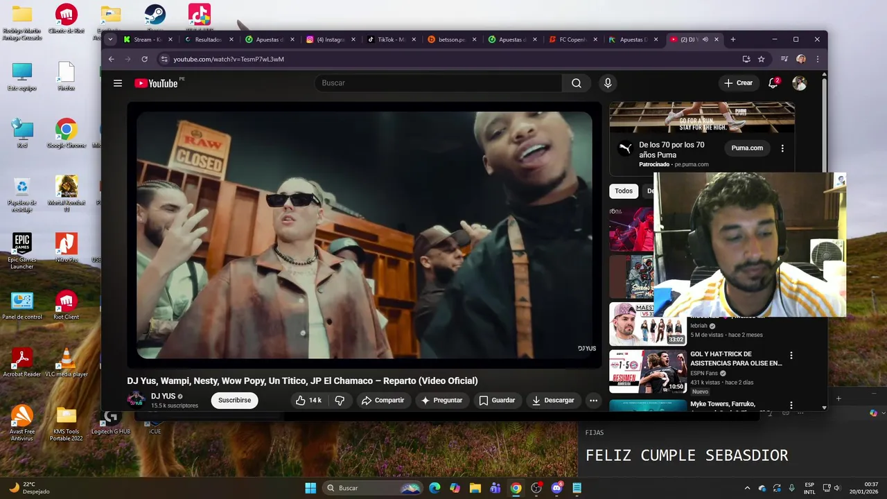Open the Puma ad banner image

point(702,117)
